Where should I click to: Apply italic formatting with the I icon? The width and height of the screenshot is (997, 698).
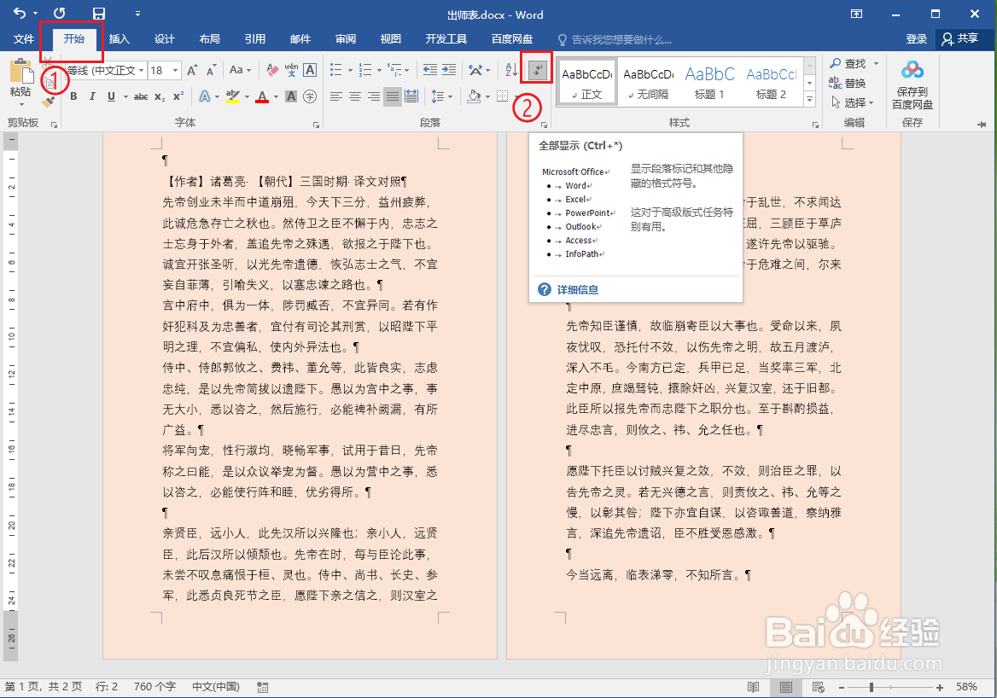(x=92, y=97)
